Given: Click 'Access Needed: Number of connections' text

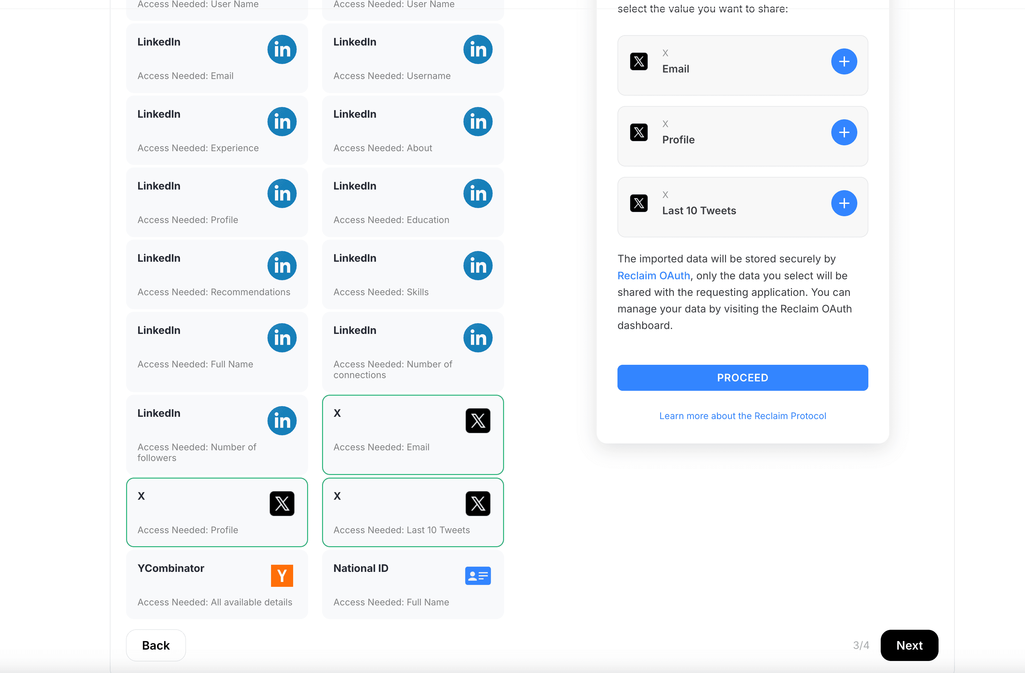Looking at the screenshot, I should click(393, 370).
